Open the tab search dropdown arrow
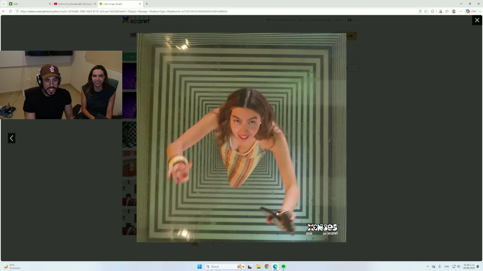 click(x=4, y=4)
